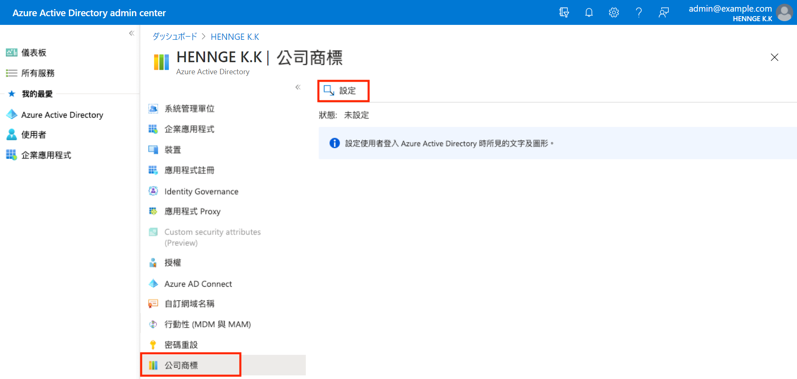797x379 pixels.
Task: Open 企業應用程式 from left favorites
Action: point(46,155)
